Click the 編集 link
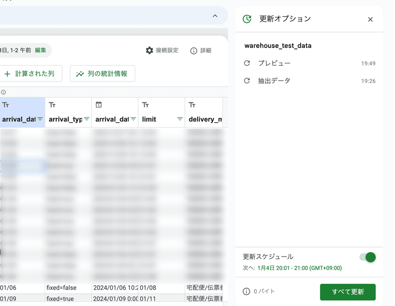395x306 pixels. tap(40, 50)
